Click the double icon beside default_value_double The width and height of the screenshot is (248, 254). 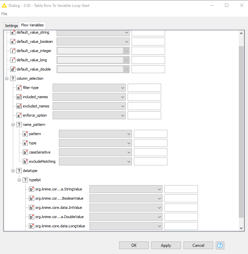(x=13, y=69)
